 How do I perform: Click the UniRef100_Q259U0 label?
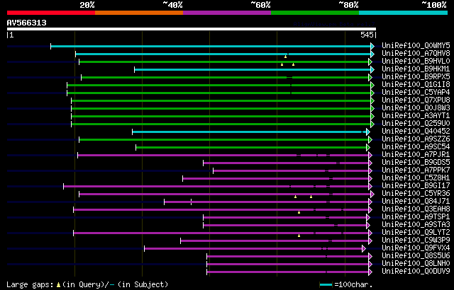point(416,124)
